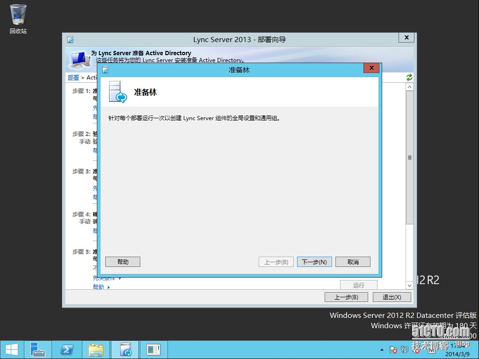Open the 帮助 link under step 5
479x359 pixels.
(99, 287)
